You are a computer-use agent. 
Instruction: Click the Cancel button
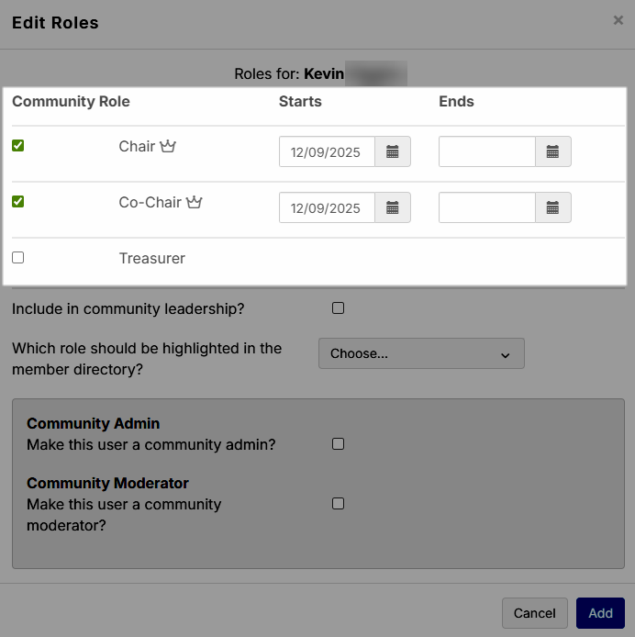pos(535,613)
